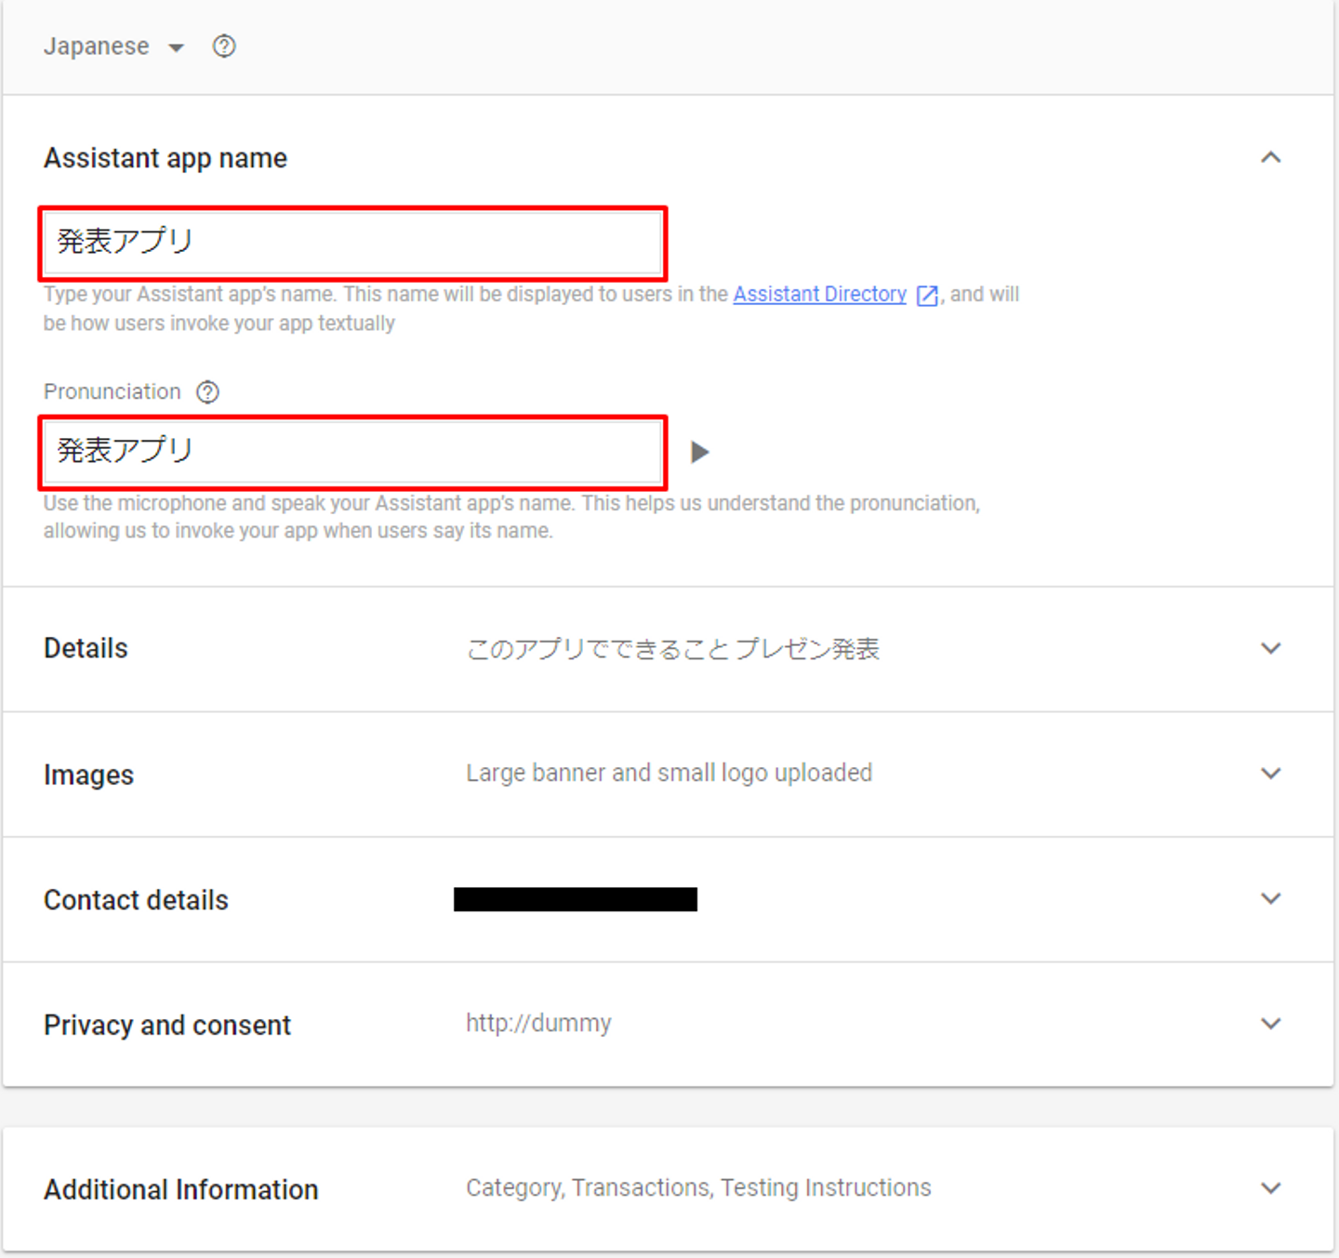Viewport: 1339px width, 1258px height.
Task: Click the Privacy and consent heading
Action: (167, 1025)
